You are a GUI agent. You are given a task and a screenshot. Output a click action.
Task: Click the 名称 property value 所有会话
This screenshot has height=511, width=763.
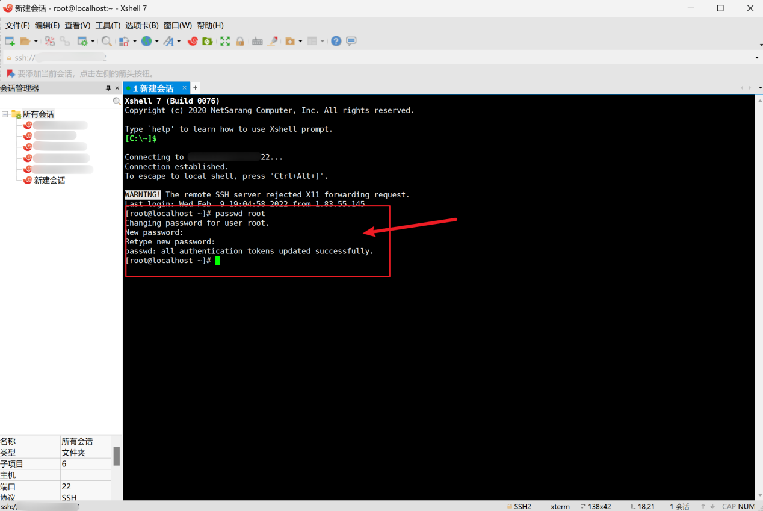coord(77,441)
